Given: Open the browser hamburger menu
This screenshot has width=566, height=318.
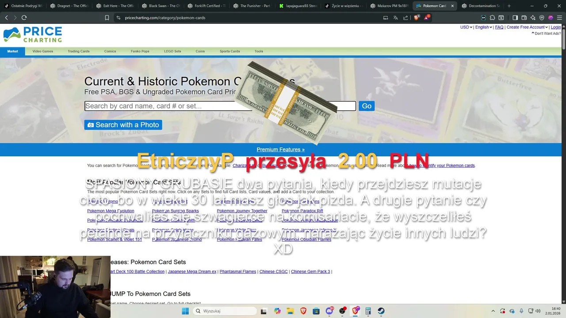Looking at the screenshot, I should [559, 18].
